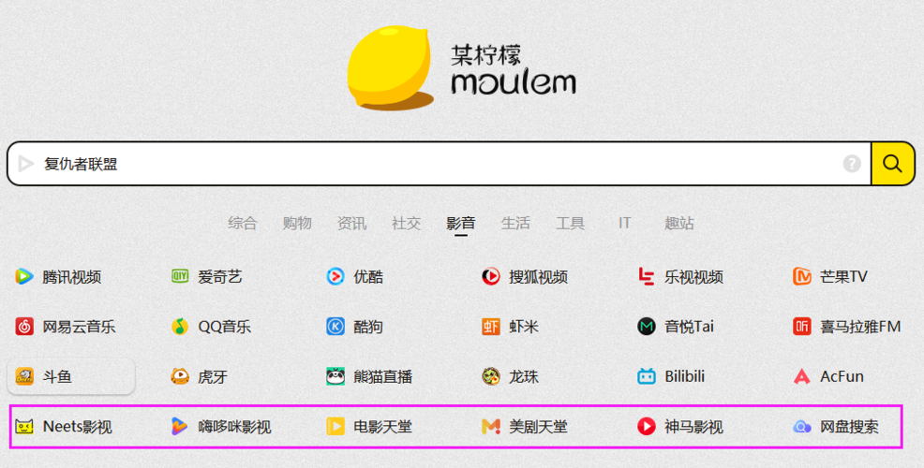Open the 美剧天堂 link text
Image resolution: width=924 pixels, height=468 pixels.
pyautogui.click(x=539, y=427)
